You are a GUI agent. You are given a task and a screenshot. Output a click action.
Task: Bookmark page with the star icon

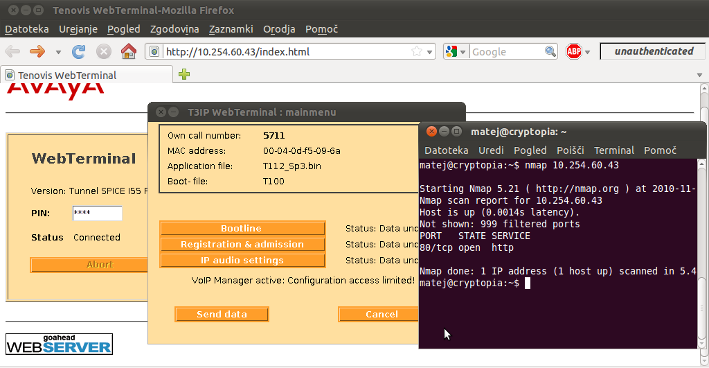pos(416,51)
